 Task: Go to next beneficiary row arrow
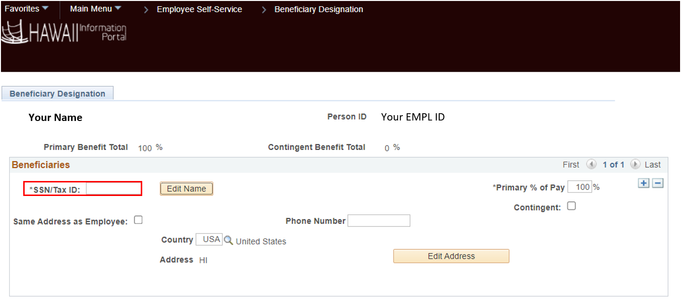click(636, 165)
